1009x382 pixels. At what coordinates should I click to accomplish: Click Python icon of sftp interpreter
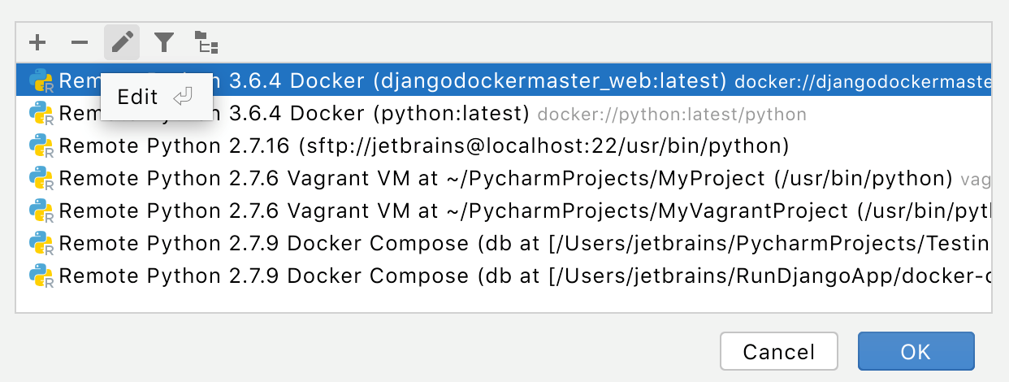tap(41, 146)
